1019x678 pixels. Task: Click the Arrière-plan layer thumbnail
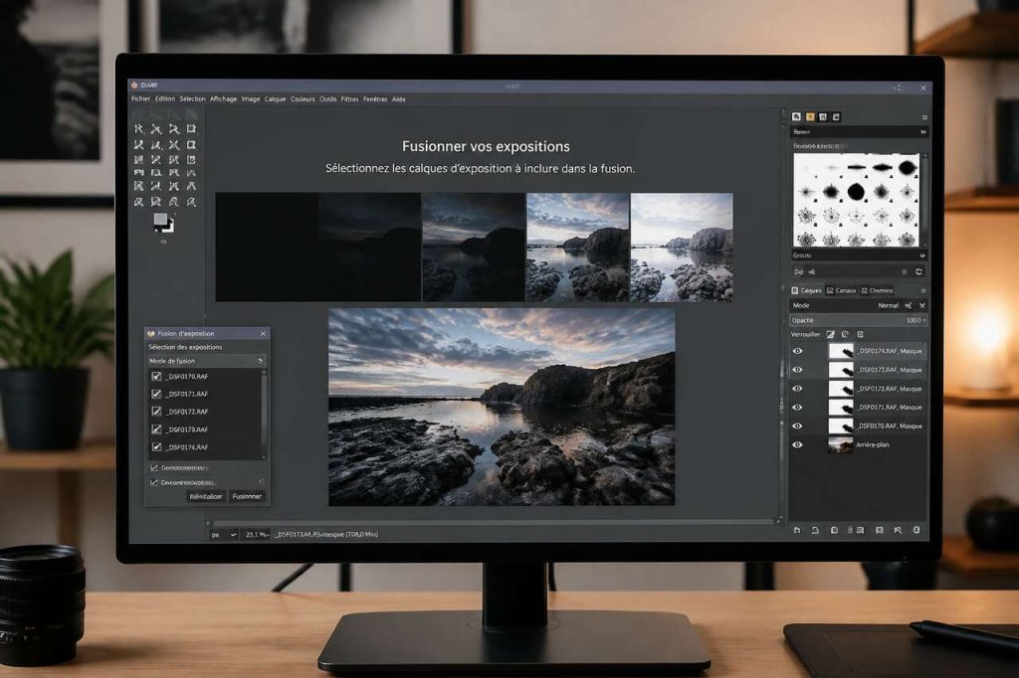pyautogui.click(x=840, y=444)
